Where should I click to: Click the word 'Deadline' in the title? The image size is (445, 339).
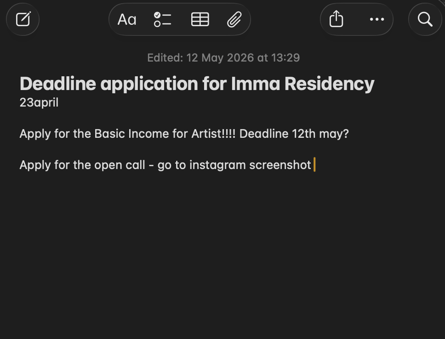tap(57, 84)
